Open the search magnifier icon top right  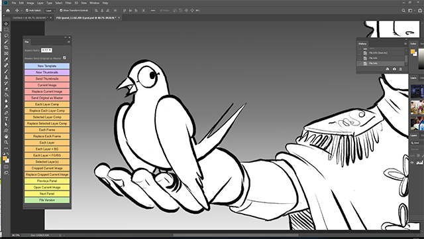pyautogui.click(x=403, y=11)
